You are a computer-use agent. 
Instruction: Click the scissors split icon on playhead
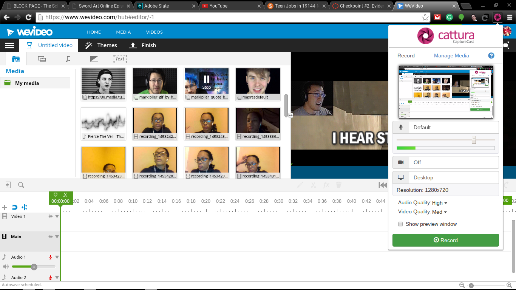(x=65, y=195)
